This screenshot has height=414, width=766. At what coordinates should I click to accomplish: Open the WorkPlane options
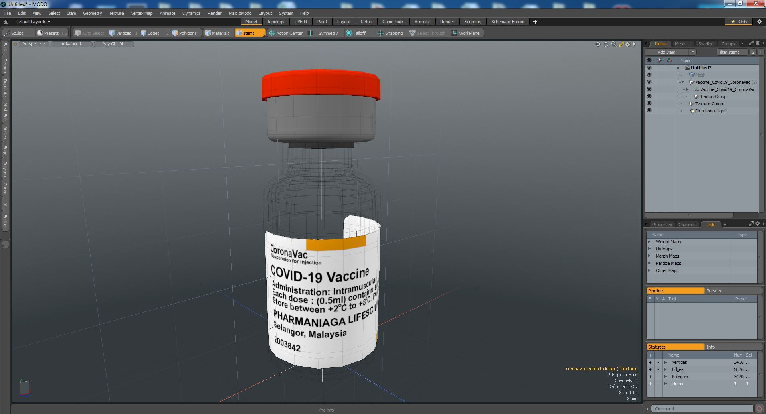click(x=466, y=33)
